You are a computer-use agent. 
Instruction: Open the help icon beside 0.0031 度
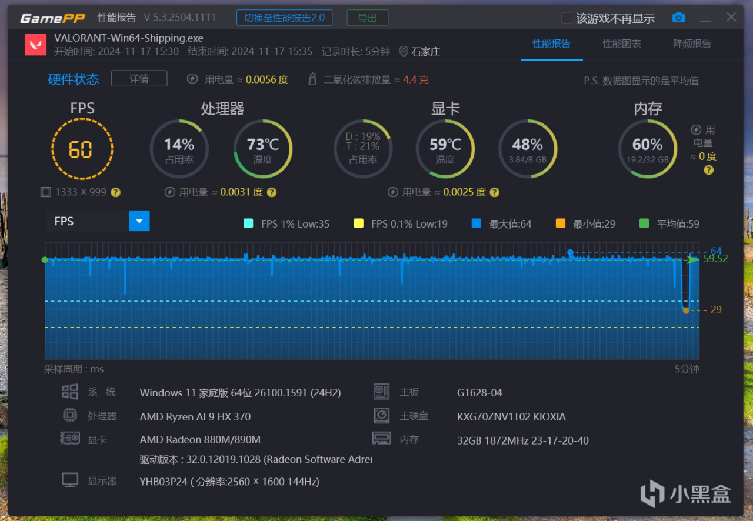coord(271,192)
